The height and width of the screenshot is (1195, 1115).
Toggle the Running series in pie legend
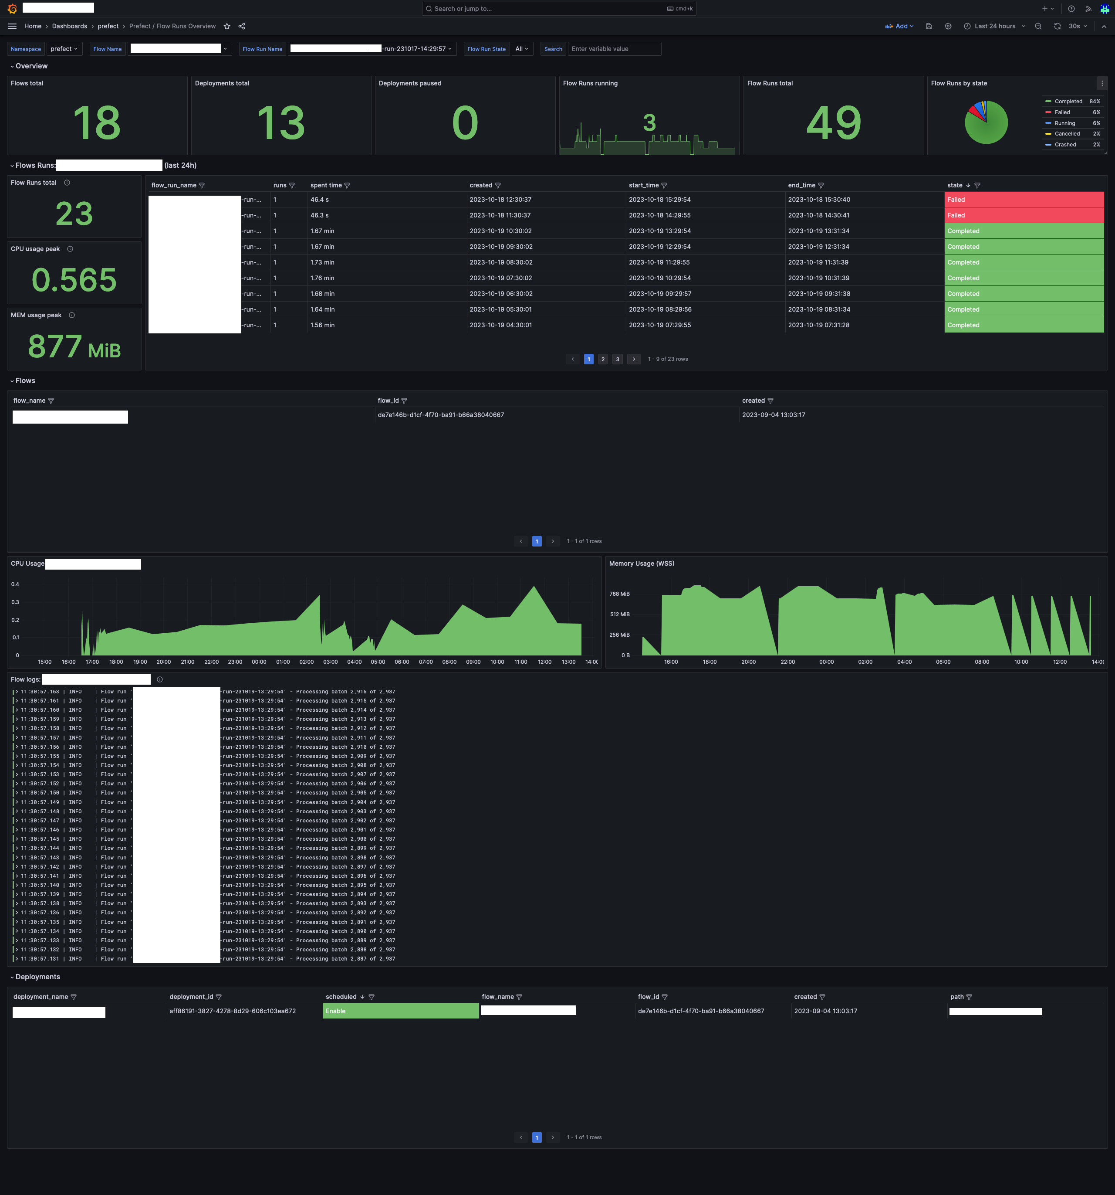pyautogui.click(x=1064, y=123)
